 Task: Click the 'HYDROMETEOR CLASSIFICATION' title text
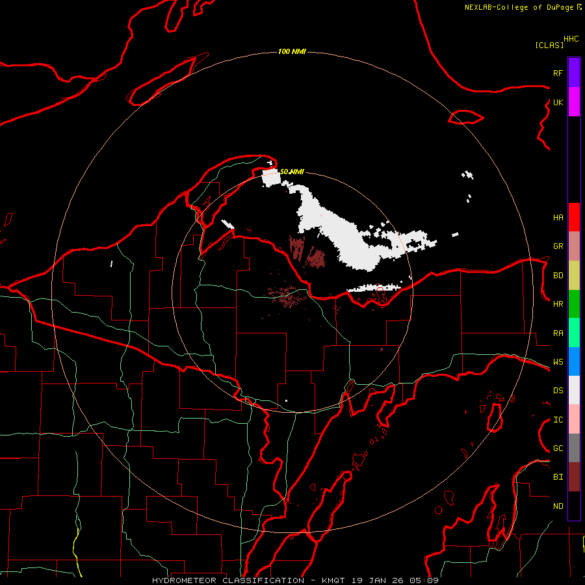point(228,580)
